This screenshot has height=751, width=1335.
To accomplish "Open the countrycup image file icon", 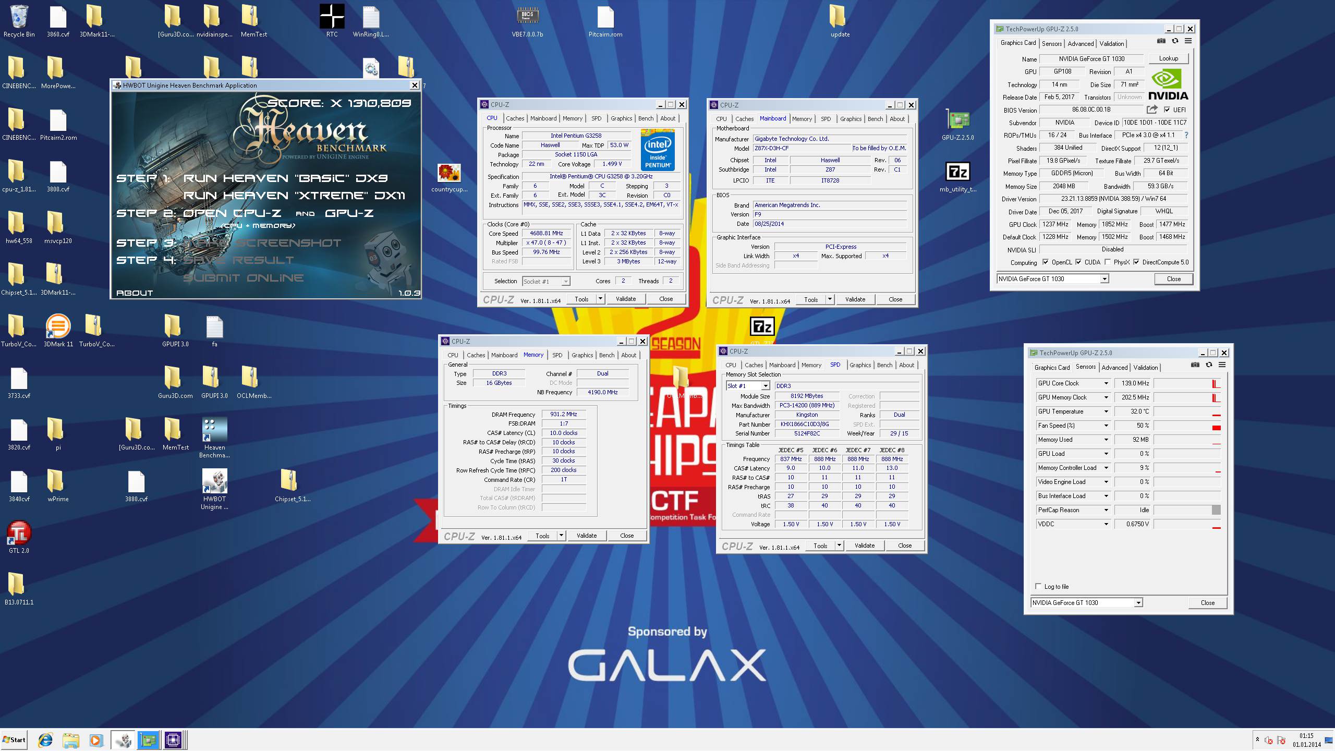I will coord(449,177).
